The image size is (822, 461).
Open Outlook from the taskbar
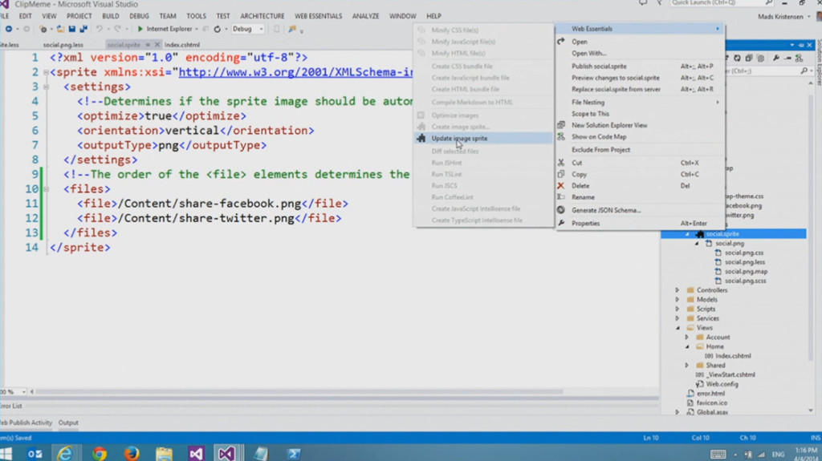pyautogui.click(x=35, y=454)
